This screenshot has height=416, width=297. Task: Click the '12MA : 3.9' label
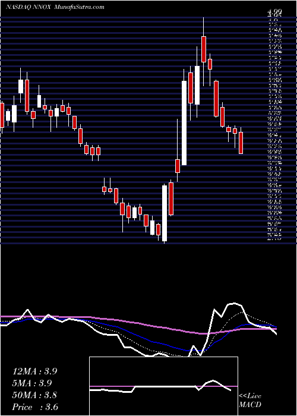[34, 371]
